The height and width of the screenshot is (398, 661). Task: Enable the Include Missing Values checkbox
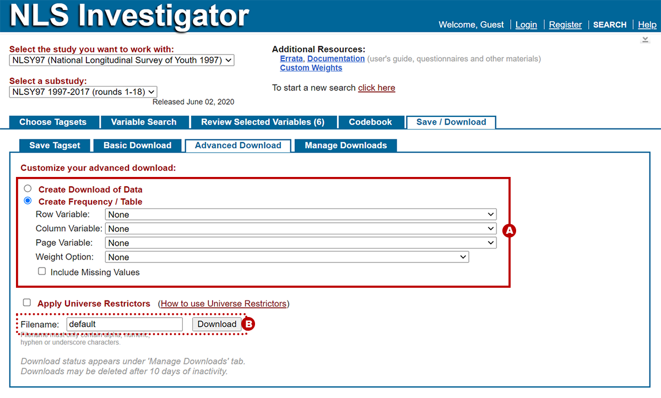pos(41,271)
